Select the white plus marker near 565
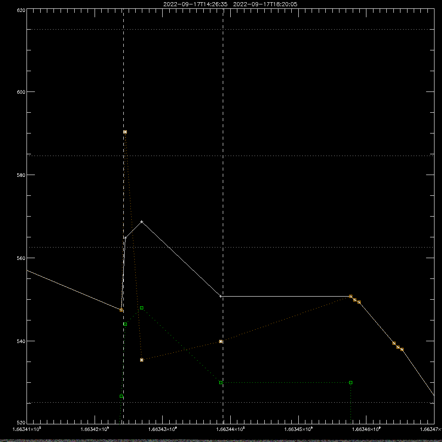Image resolution: width=442 pixels, height=442 pixels. click(x=125, y=238)
